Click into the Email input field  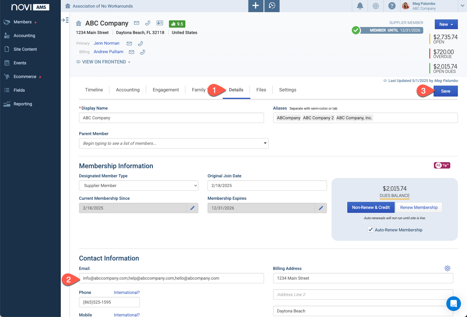click(171, 278)
